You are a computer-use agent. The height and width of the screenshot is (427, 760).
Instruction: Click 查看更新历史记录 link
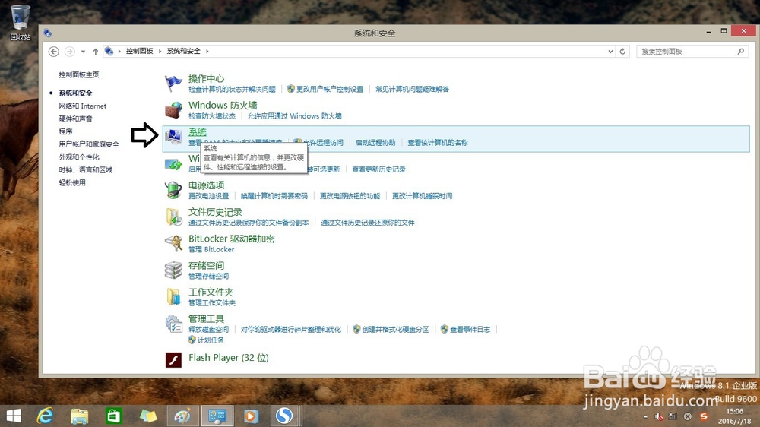[378, 169]
